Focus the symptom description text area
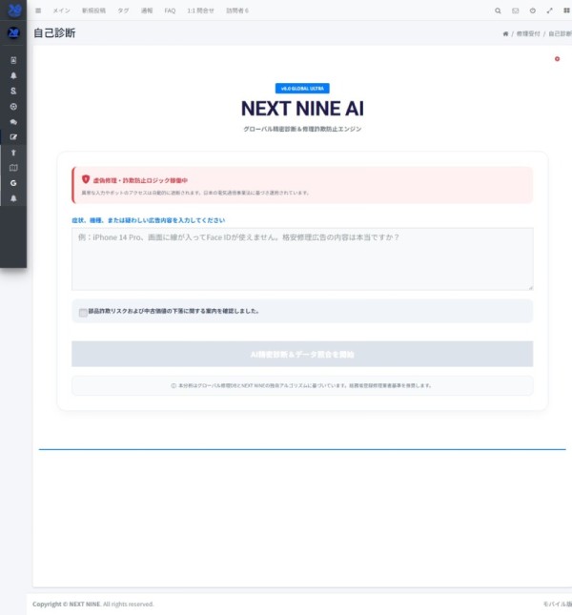Screen dimensions: 572x615 pyautogui.click(x=302, y=258)
